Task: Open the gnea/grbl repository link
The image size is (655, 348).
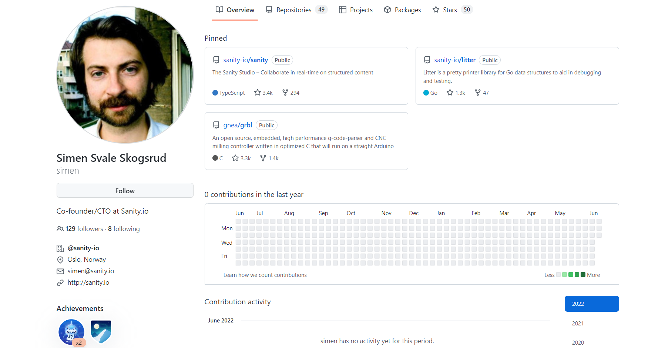Action: coord(238,125)
